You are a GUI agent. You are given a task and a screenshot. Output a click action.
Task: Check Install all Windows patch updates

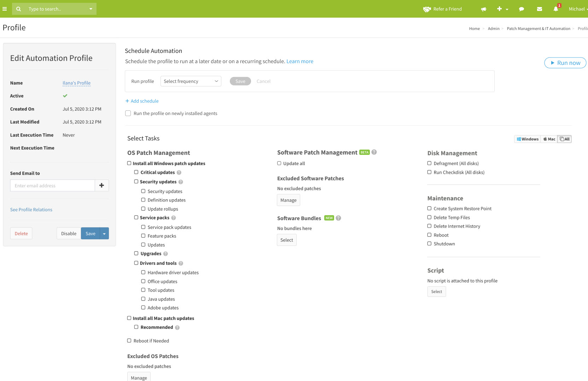(x=129, y=163)
